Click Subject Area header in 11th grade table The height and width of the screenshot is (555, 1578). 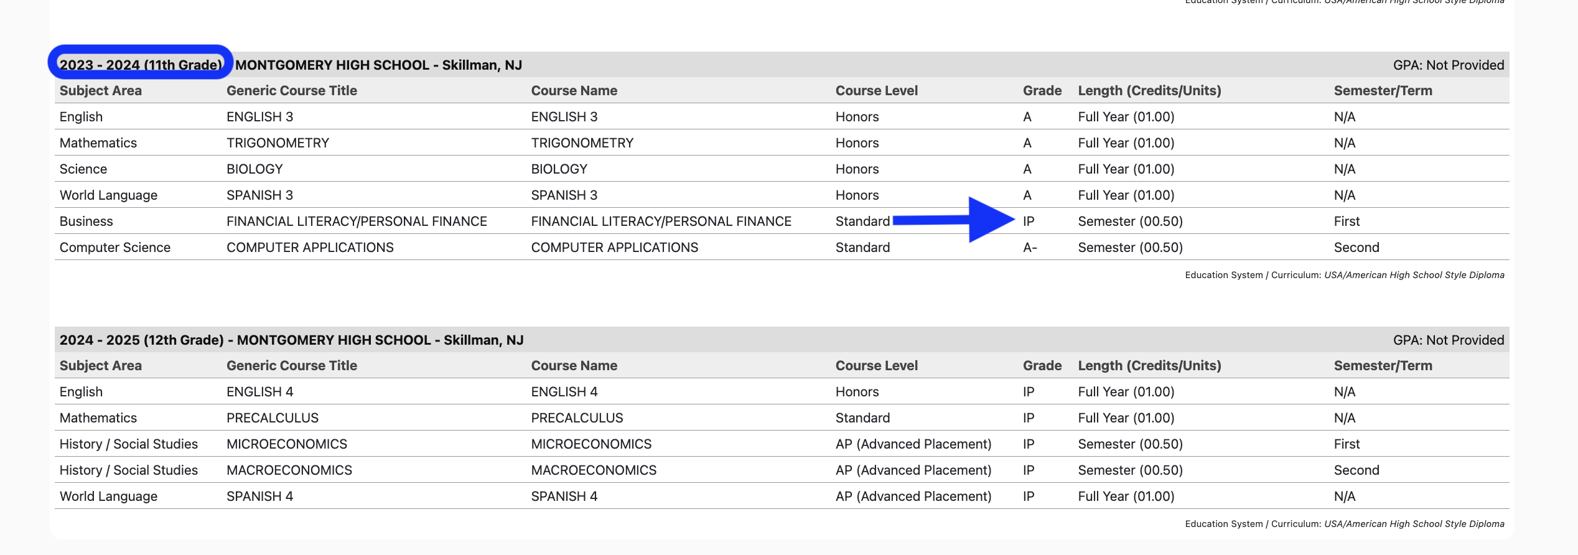pyautogui.click(x=101, y=91)
